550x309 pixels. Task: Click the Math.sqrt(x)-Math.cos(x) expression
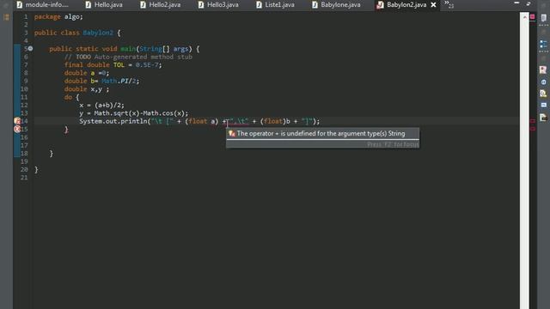[x=139, y=113]
